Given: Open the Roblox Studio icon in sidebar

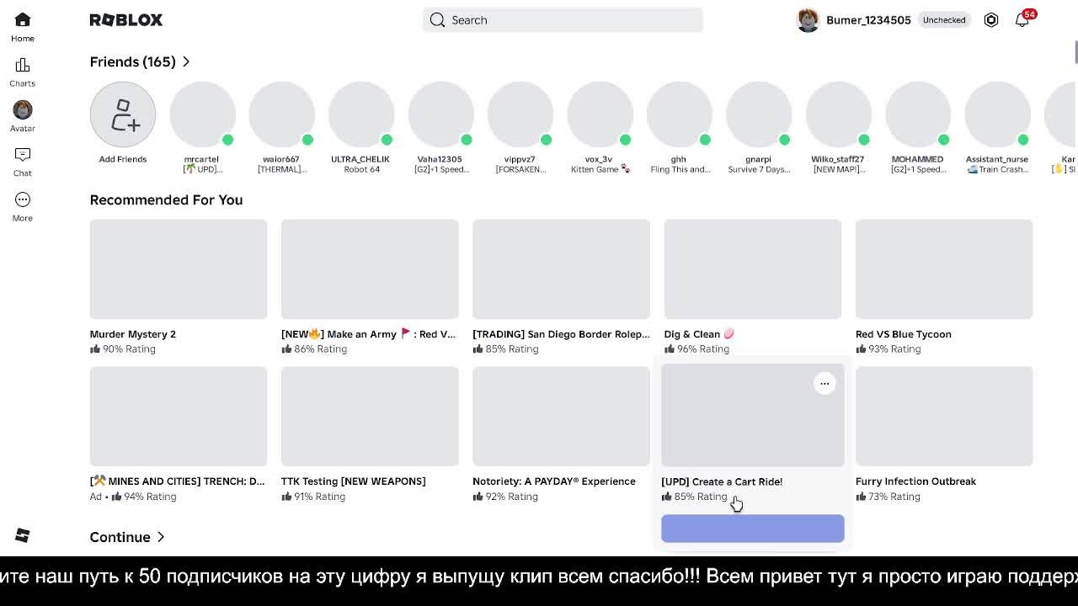Looking at the screenshot, I should coord(23,535).
